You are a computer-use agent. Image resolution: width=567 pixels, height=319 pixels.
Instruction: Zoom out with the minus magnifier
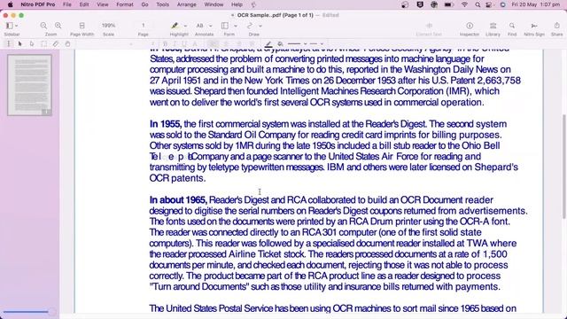(x=43, y=26)
